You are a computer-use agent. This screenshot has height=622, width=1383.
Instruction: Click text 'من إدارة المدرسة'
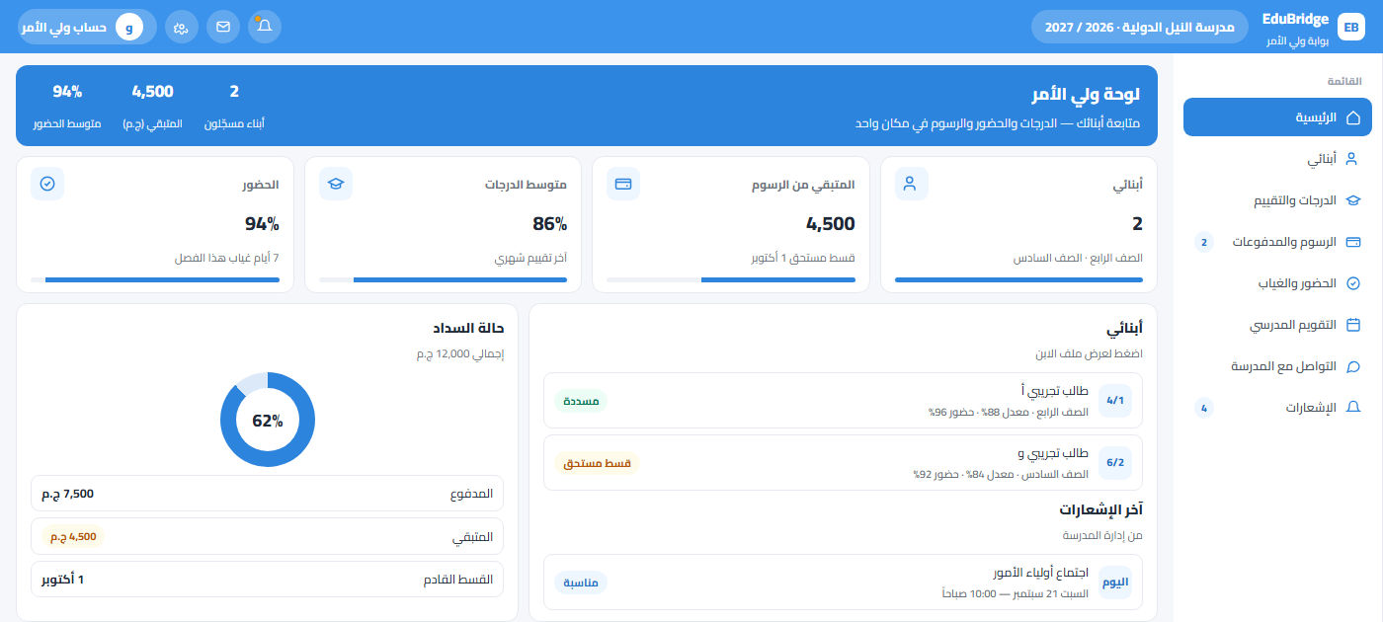tap(1102, 535)
